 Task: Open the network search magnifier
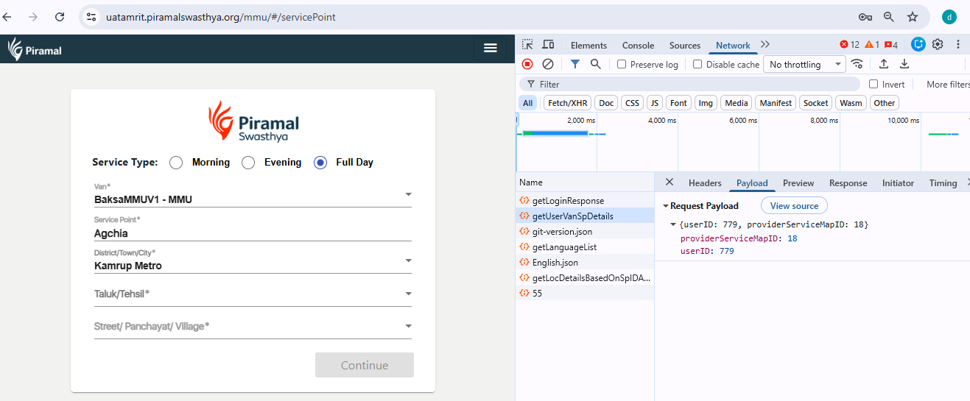coord(595,64)
